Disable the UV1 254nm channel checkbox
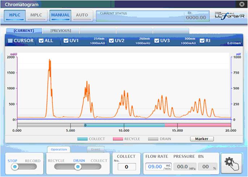This screenshot has height=177, width=248. tap(66, 41)
